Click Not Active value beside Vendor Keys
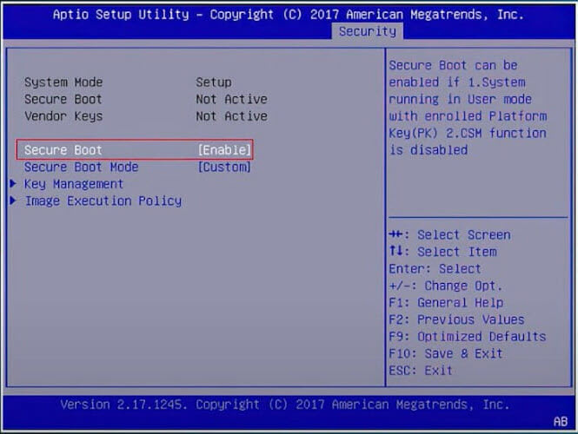The image size is (578, 434). 231,116
